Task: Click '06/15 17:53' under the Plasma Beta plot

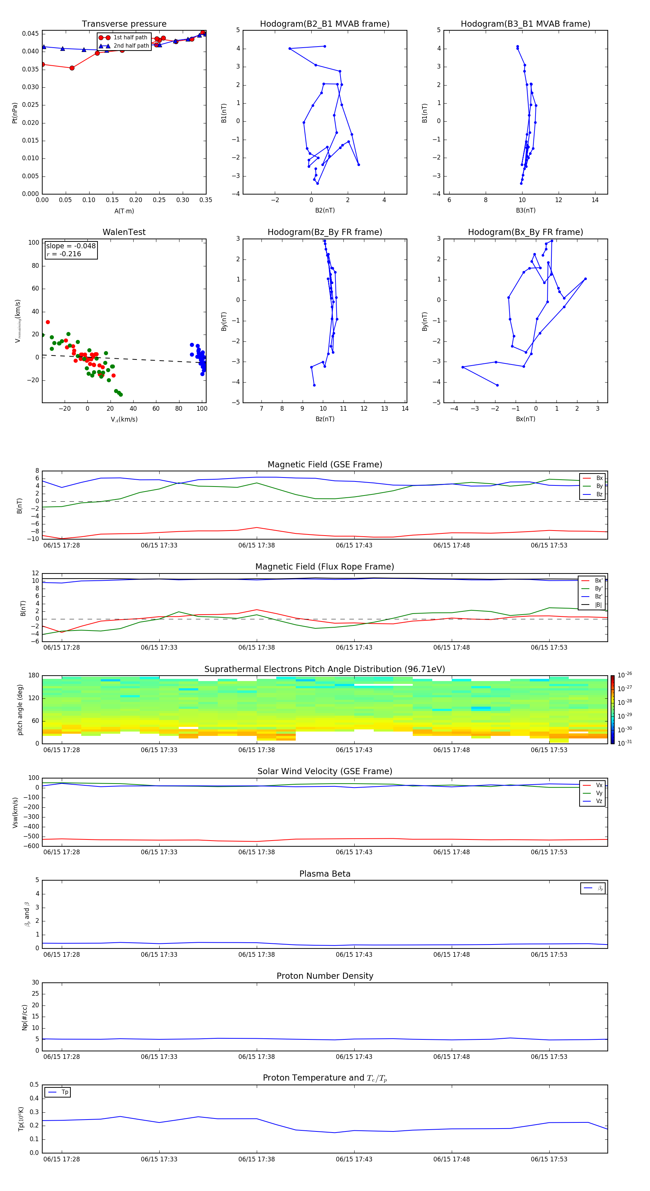Action: coord(549,955)
